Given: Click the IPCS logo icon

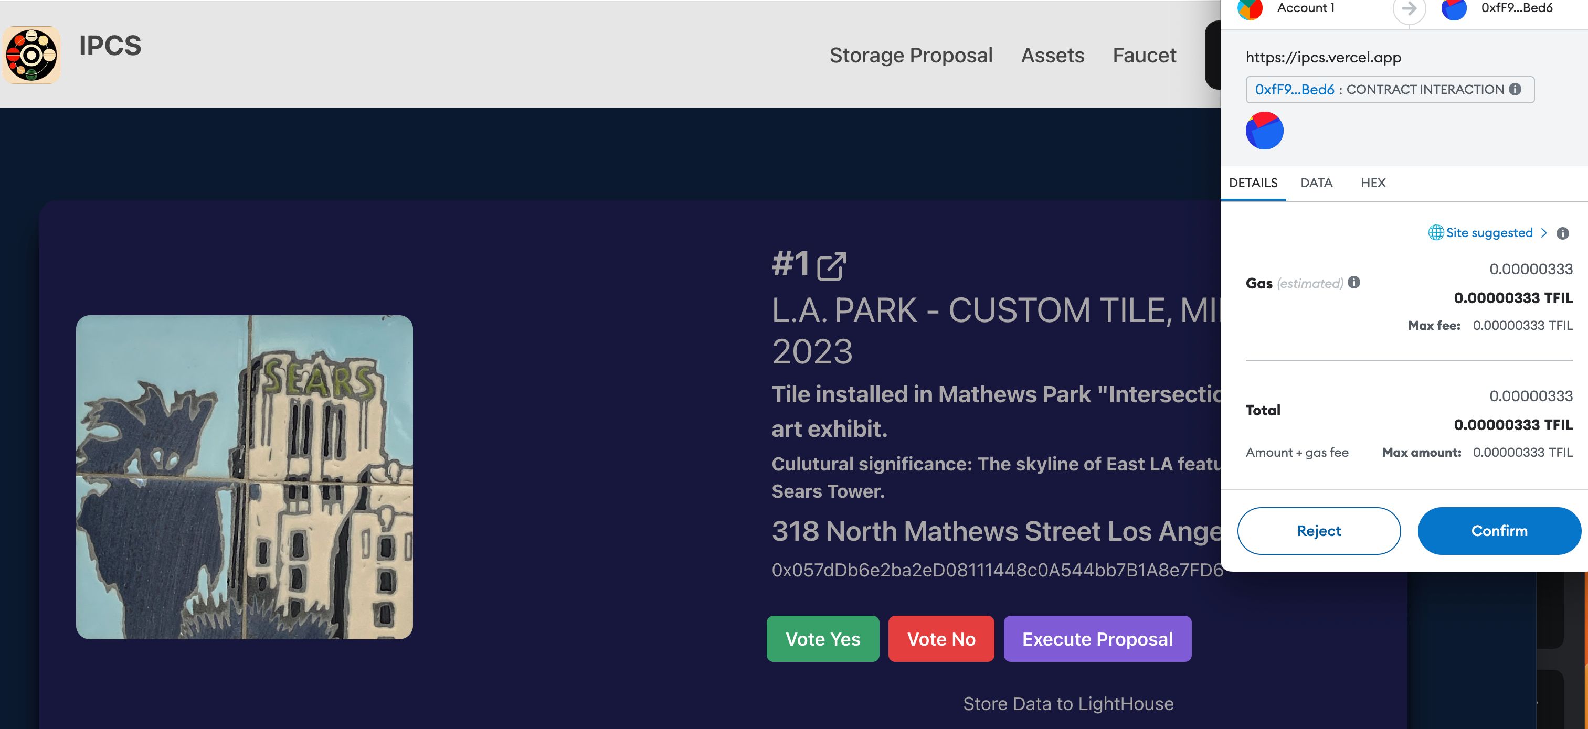Looking at the screenshot, I should click(x=31, y=55).
